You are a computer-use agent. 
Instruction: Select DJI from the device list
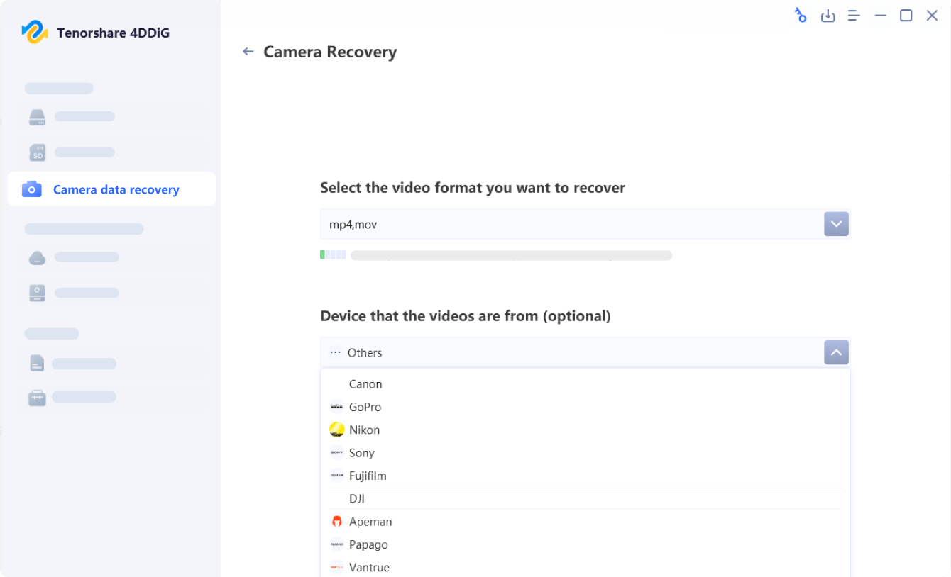point(357,499)
